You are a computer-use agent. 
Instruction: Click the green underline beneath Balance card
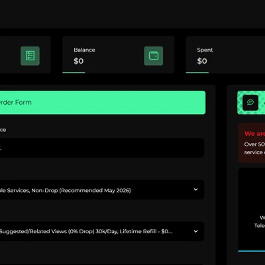coord(74,72)
